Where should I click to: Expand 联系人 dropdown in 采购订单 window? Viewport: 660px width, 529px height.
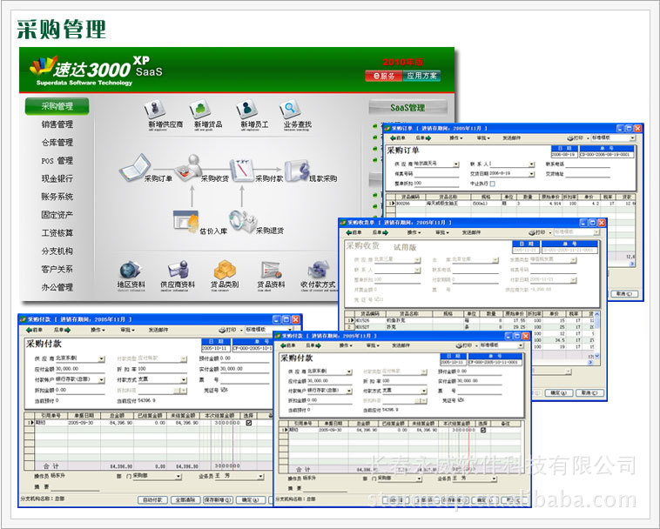[532, 164]
